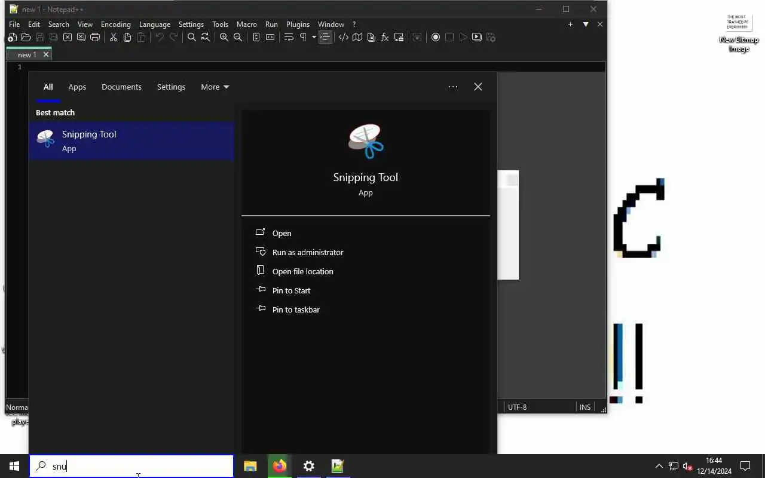Open the Search menu in Notepad++
765x478 pixels.
tap(59, 24)
